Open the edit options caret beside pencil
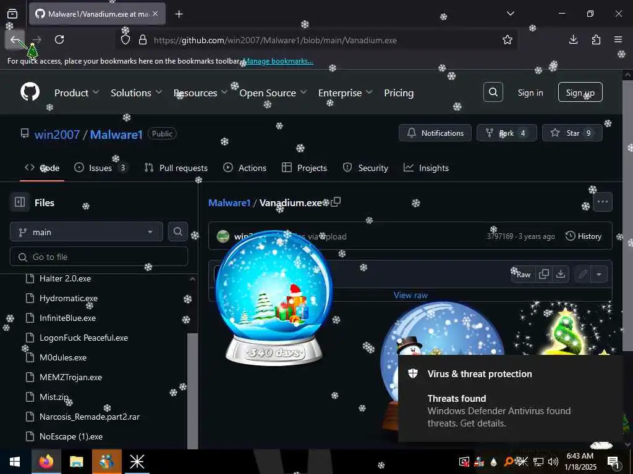Viewport: 633px width, 474px height. 599,274
